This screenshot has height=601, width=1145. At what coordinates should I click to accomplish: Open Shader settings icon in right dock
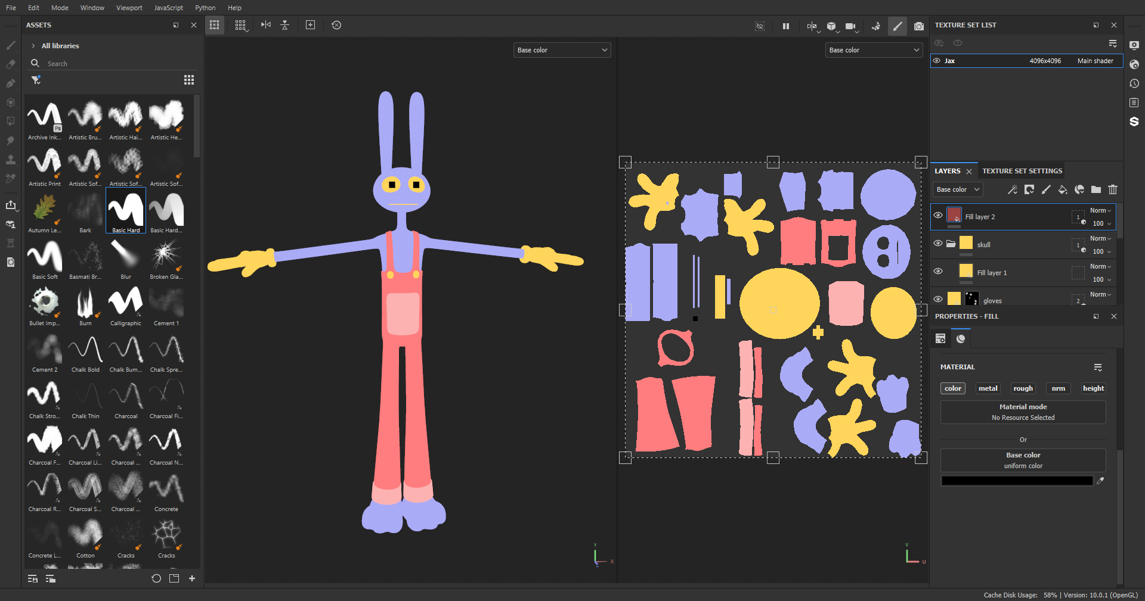coord(1134,64)
